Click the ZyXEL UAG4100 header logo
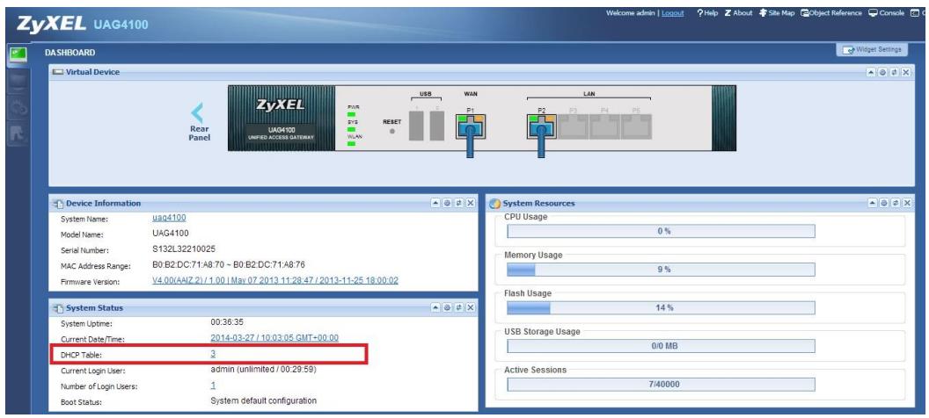This screenshot has width=929, height=418. pos(83,24)
